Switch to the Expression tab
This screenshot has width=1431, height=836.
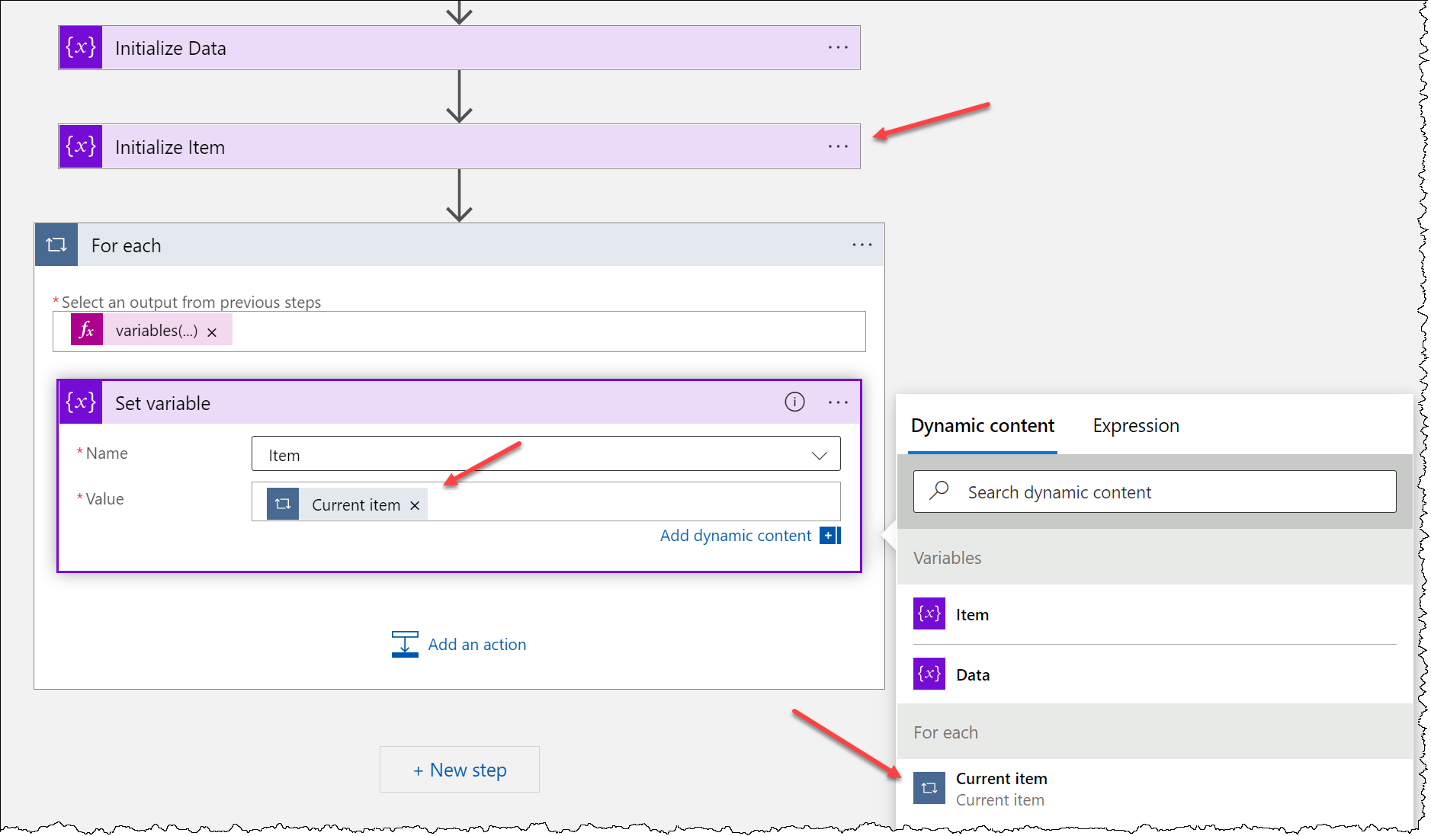(1136, 425)
